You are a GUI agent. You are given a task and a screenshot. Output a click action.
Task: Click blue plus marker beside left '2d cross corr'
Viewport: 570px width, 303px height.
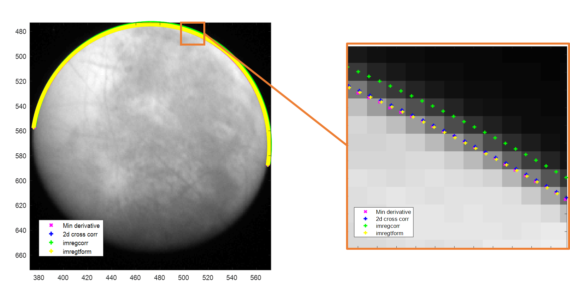pos(51,234)
